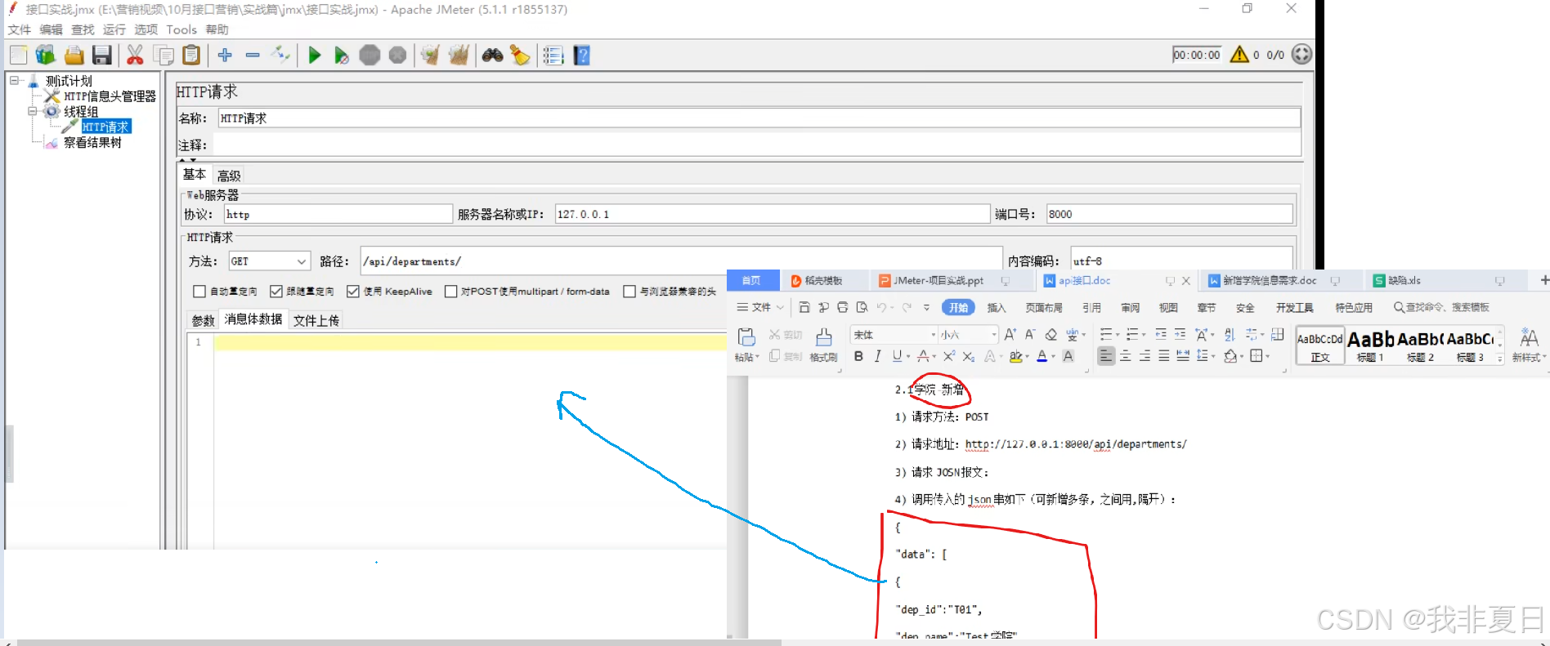Click the WPS Save icon in quick access bar
Viewport: 1550px width, 646px height.
pos(804,307)
